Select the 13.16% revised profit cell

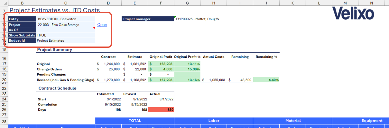(x=187, y=80)
